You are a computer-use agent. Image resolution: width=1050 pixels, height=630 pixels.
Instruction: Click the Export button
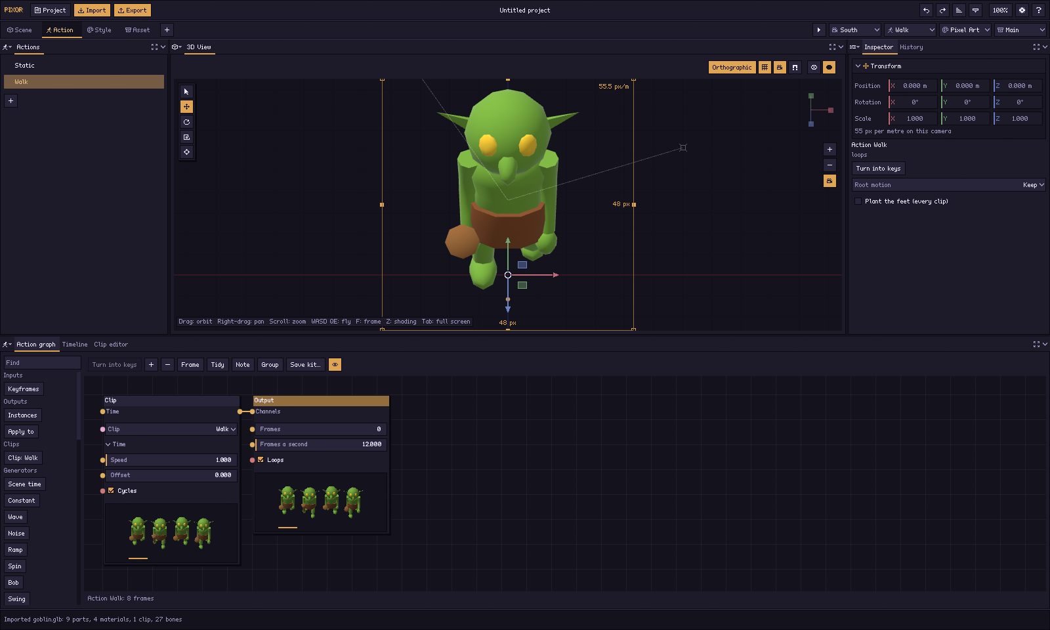[133, 10]
